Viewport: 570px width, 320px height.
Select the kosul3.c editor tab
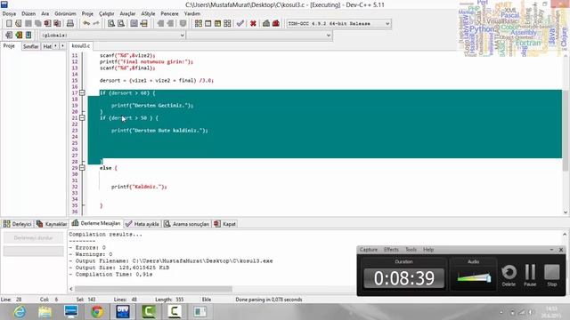[81, 45]
